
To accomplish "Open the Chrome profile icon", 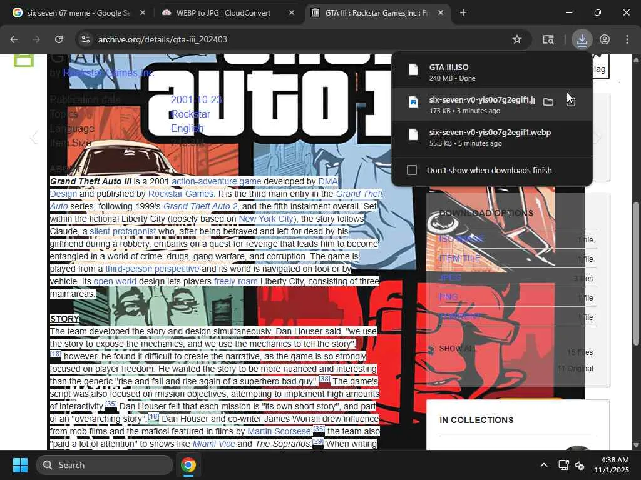I will coord(605,39).
